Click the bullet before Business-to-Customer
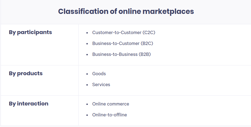251x127 pixels. 87,44
